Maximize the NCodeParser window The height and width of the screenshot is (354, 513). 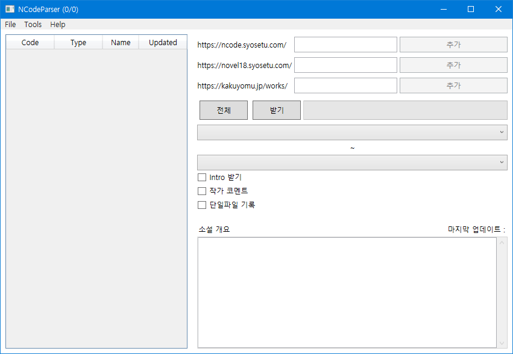coord(471,9)
